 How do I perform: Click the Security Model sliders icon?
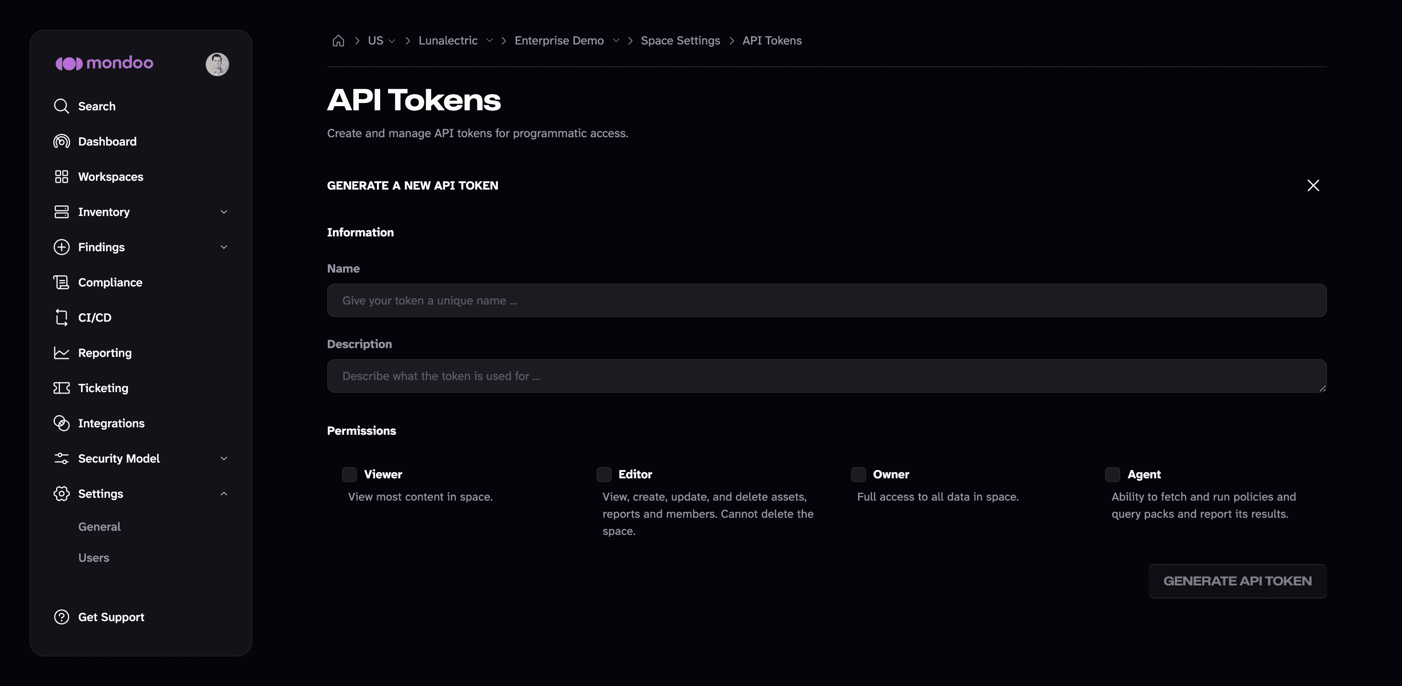point(62,458)
